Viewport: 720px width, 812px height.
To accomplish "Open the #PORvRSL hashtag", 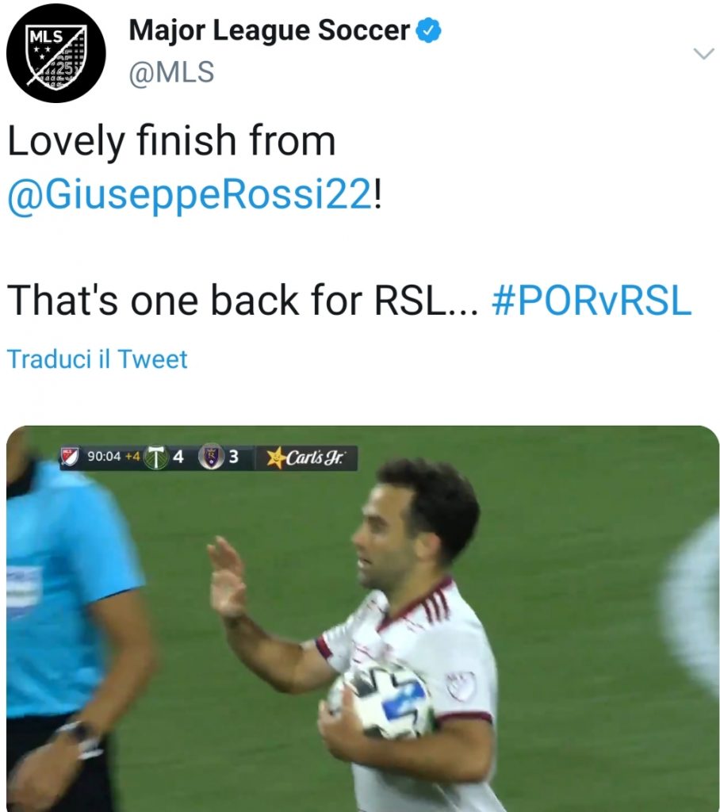I will point(592,301).
